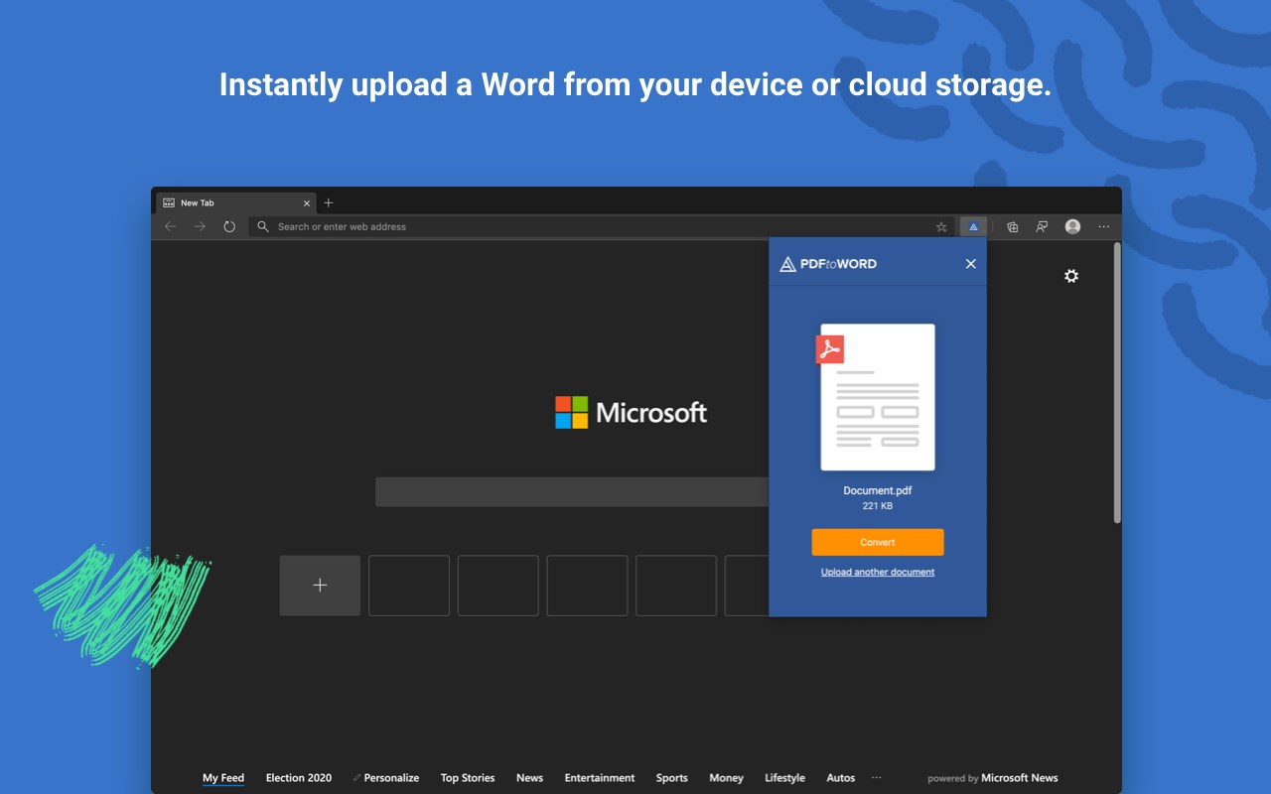Reload the page with refresh icon
The width and height of the screenshot is (1271, 794).
click(x=229, y=226)
